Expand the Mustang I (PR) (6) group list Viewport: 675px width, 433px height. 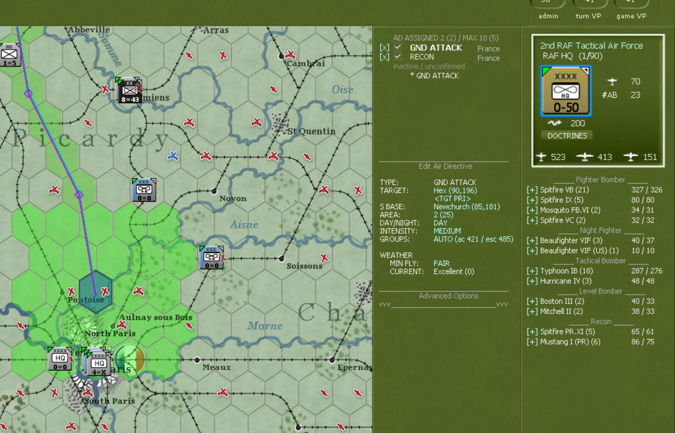pos(532,342)
